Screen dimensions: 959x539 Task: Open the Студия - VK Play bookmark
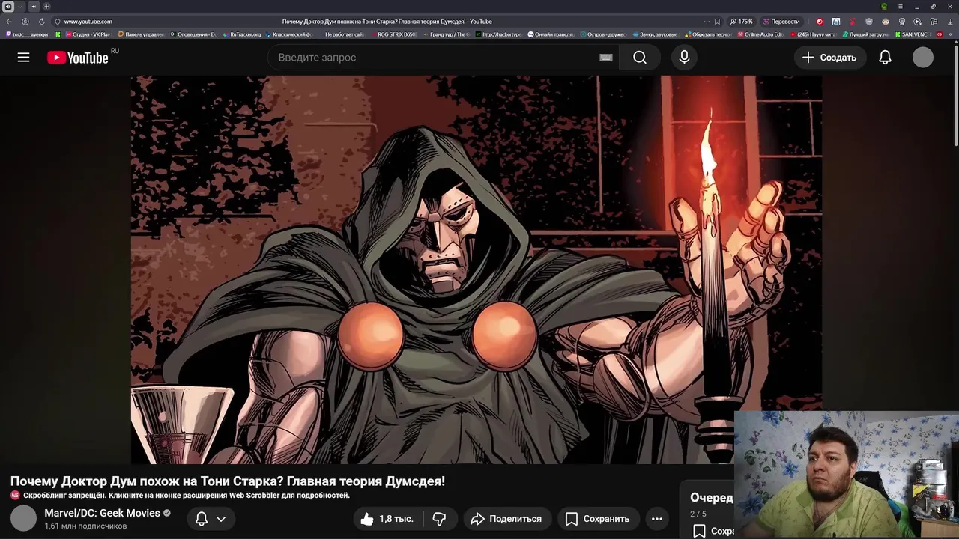point(88,34)
